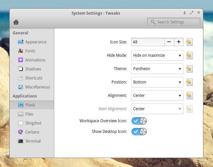Increase icon size with the plus button
This screenshot has width=213, height=167.
coord(179,42)
